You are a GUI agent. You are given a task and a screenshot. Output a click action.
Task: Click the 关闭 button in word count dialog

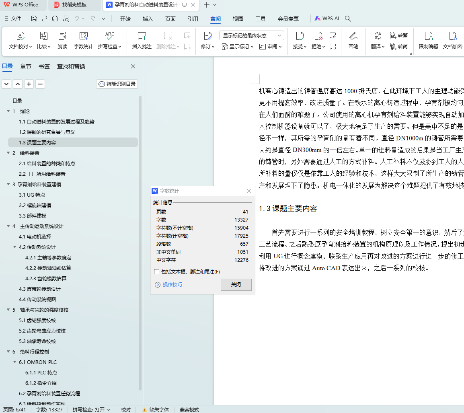(236, 285)
